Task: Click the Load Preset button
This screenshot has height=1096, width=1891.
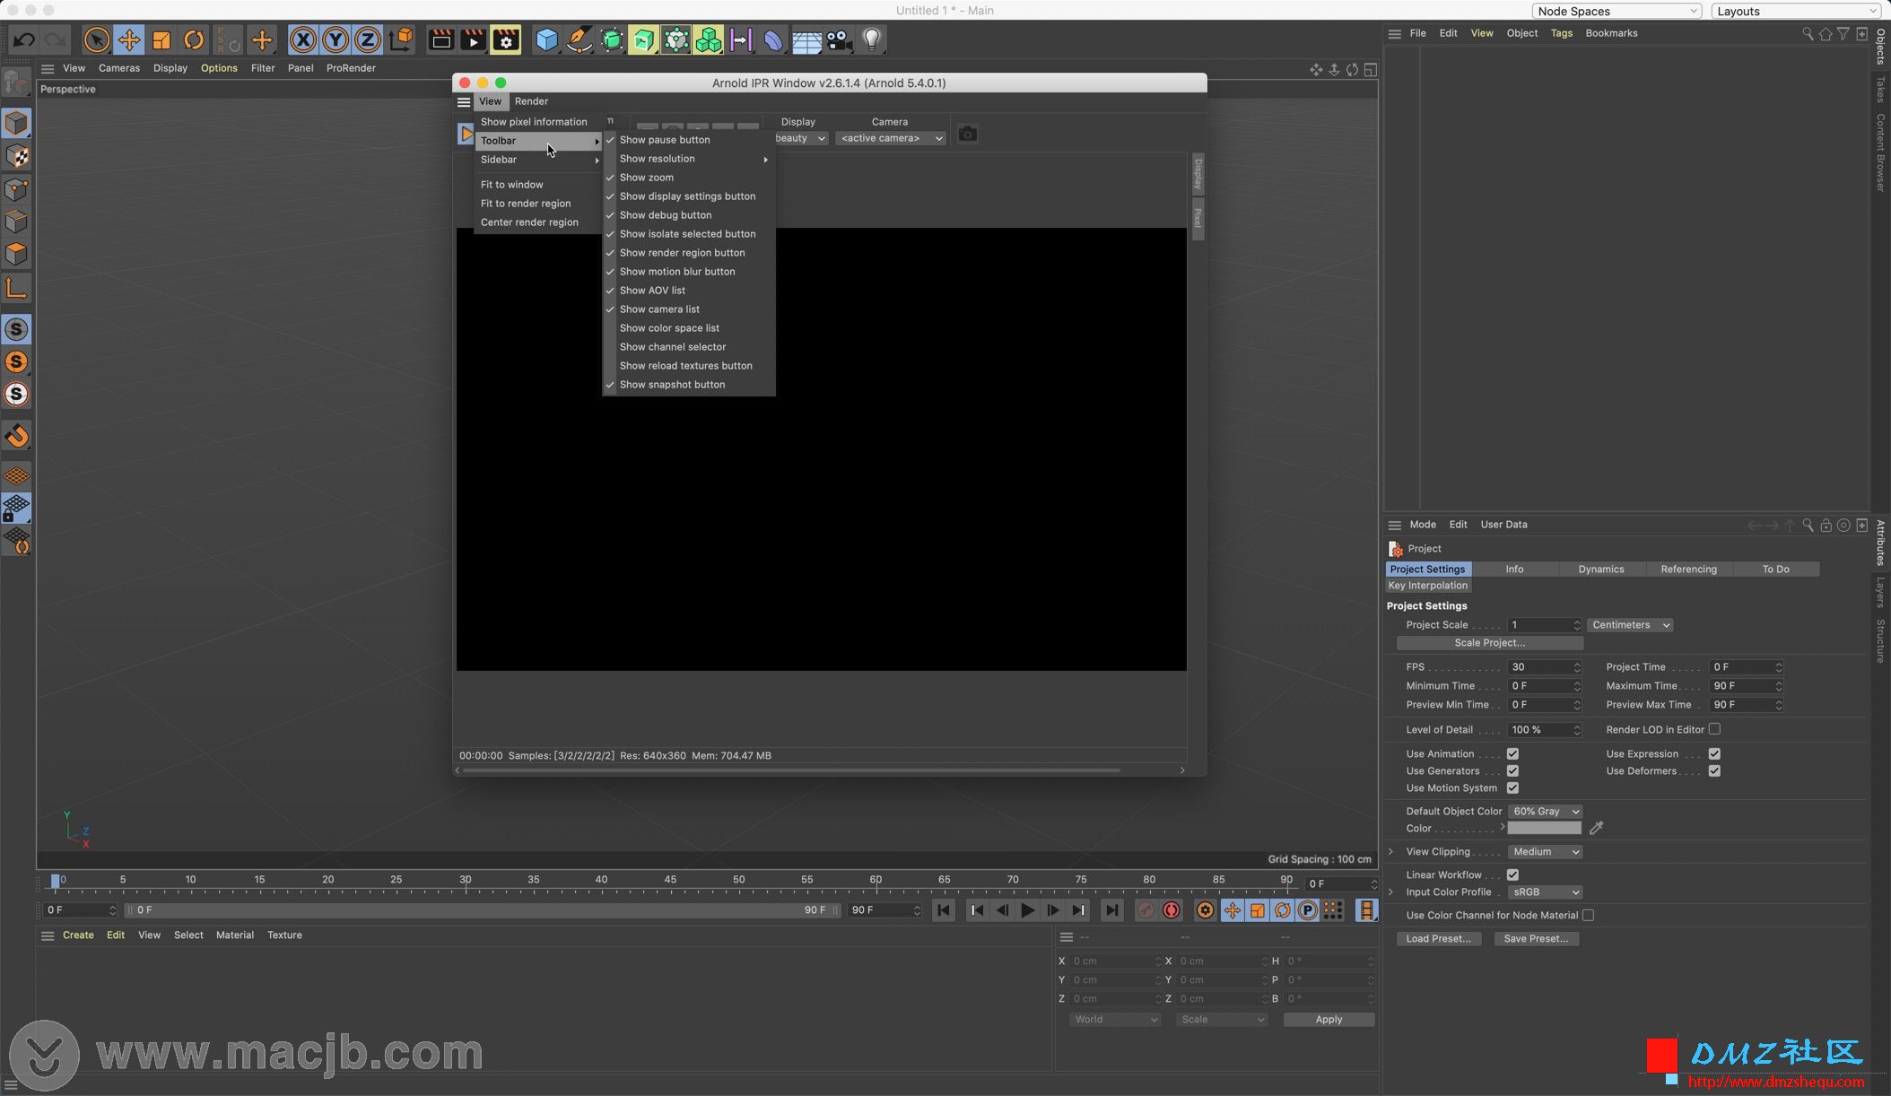Action: tap(1438, 939)
